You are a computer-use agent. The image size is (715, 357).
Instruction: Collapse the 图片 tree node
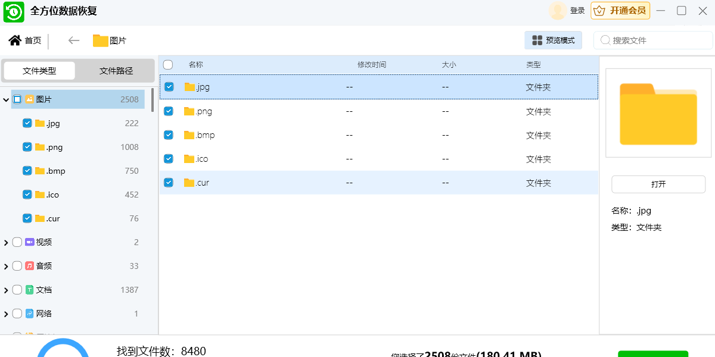coord(6,99)
